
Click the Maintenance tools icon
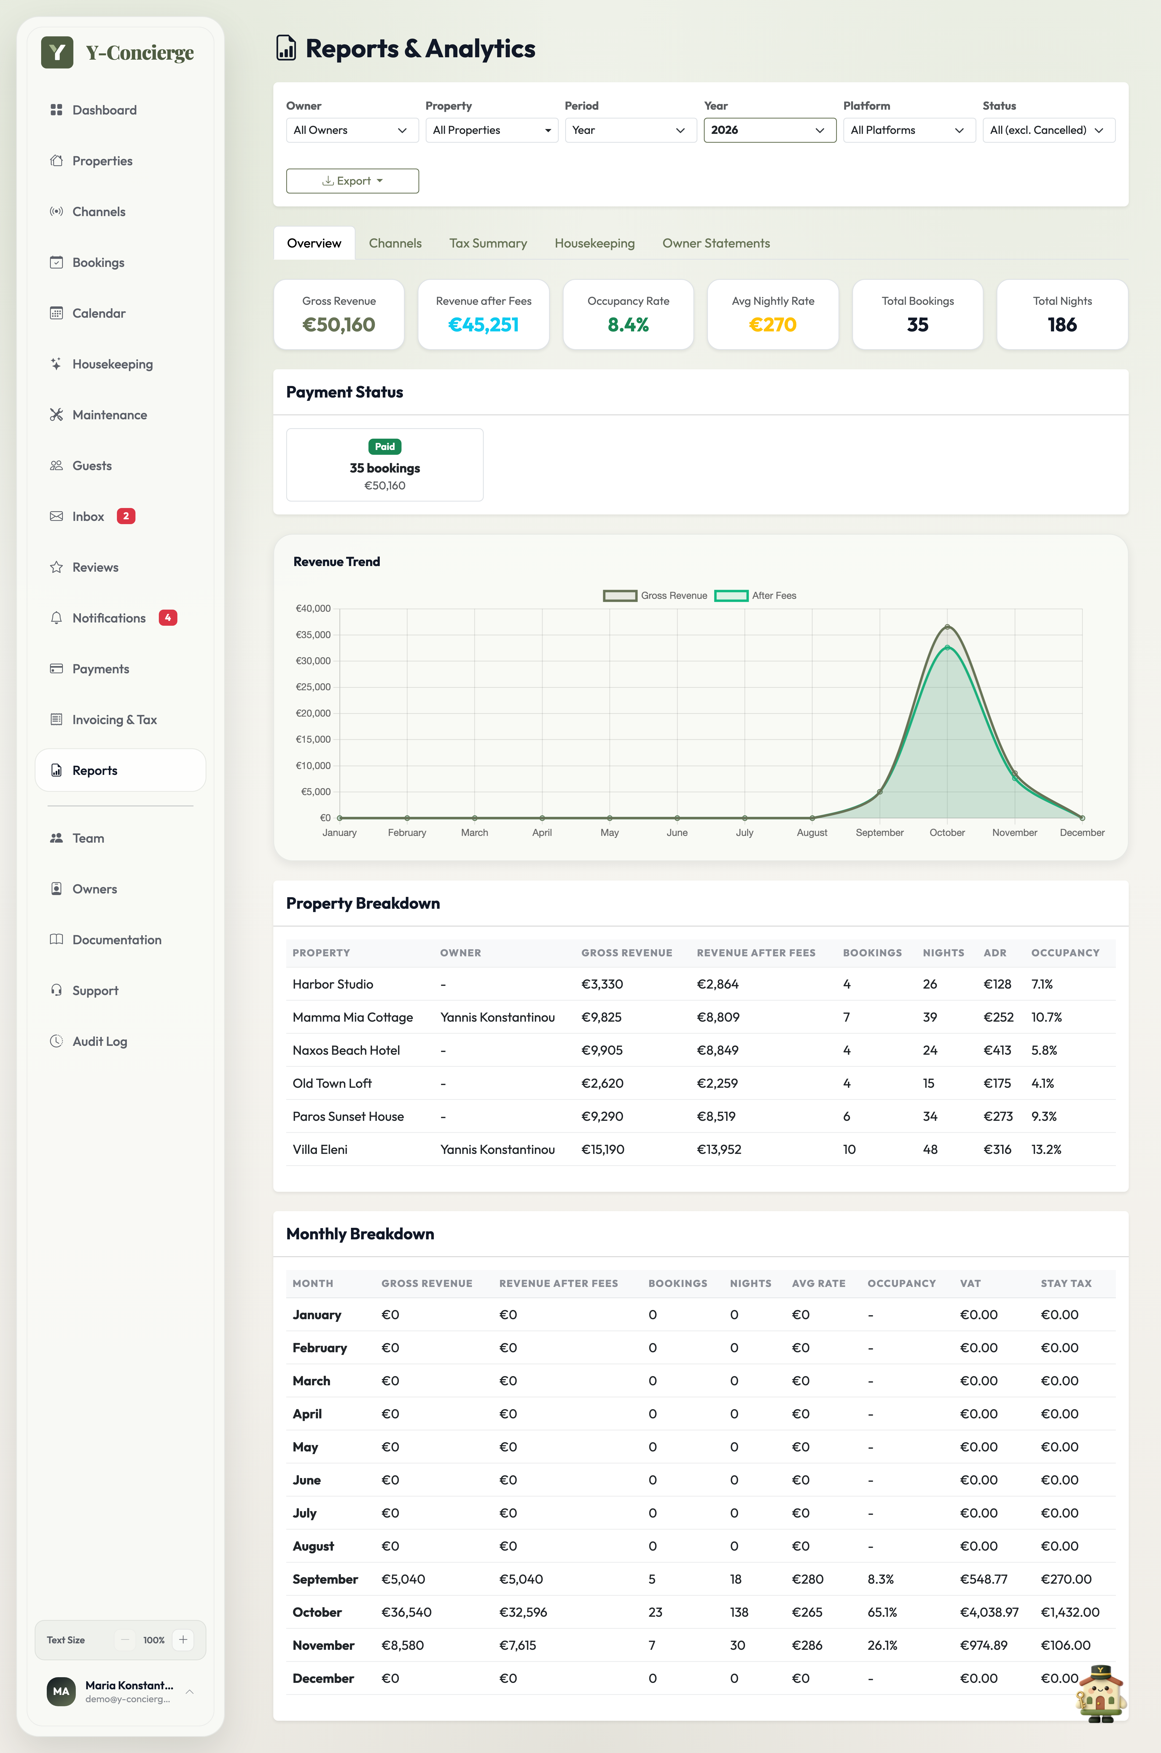[56, 415]
